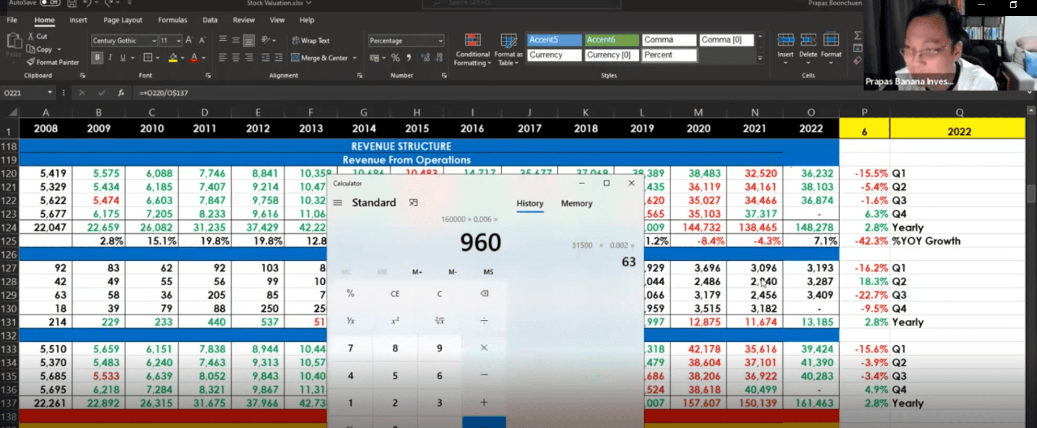The height and width of the screenshot is (428, 1037).
Task: Open the calculator hamburger navigation menu
Action: tap(338, 203)
